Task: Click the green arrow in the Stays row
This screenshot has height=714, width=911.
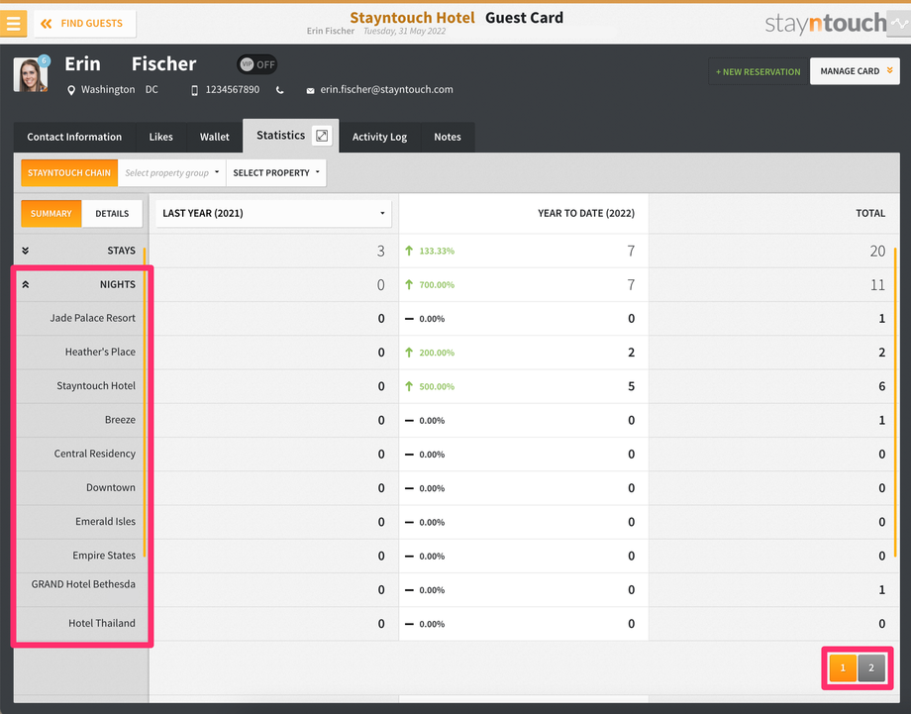Action: click(409, 251)
